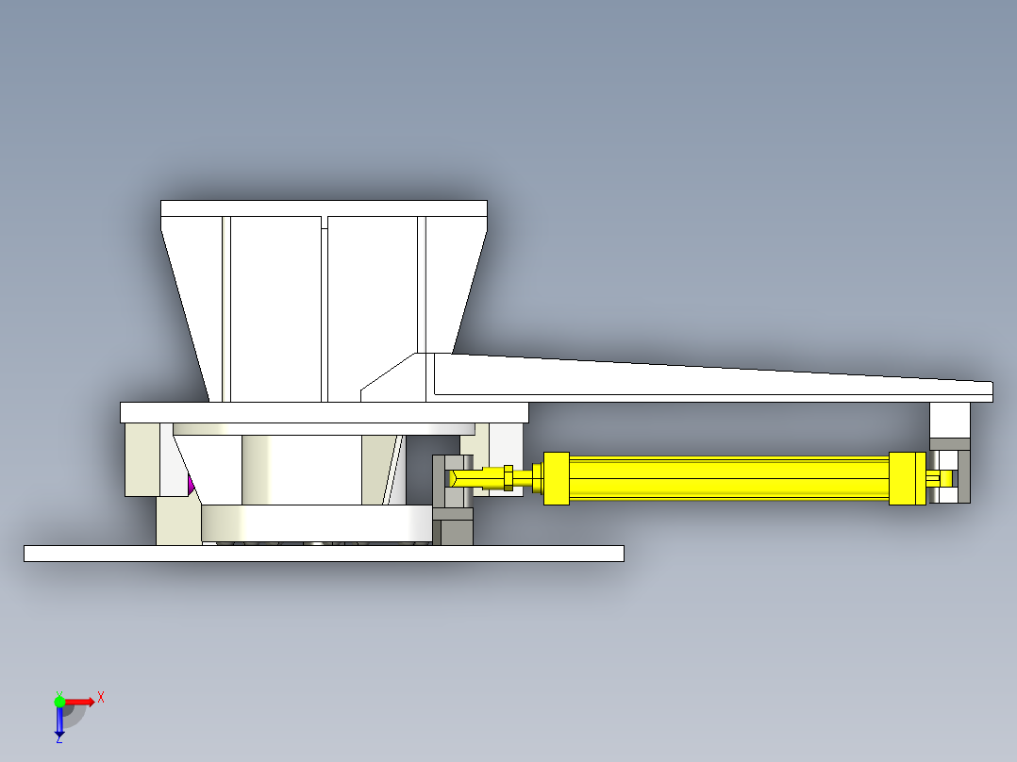
Task: Select the wide middle support plate under hopper
Action: click(324, 412)
